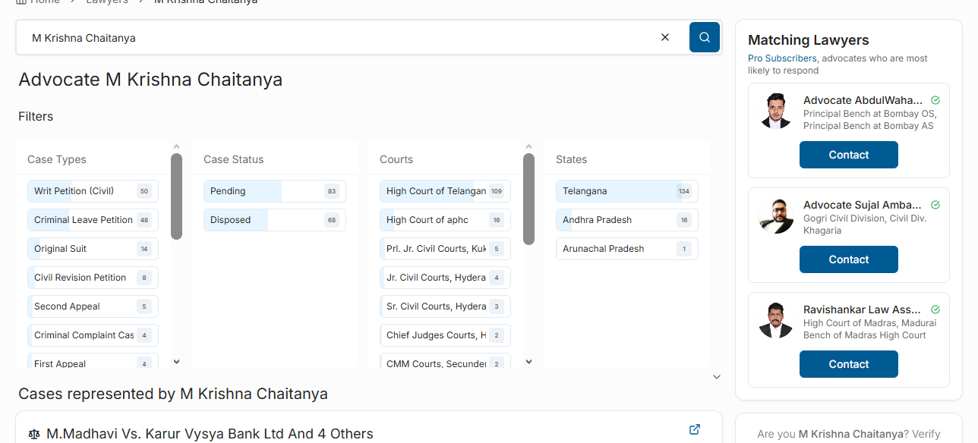Clear the search field with X icon
This screenshot has height=443, width=978.
coord(665,37)
